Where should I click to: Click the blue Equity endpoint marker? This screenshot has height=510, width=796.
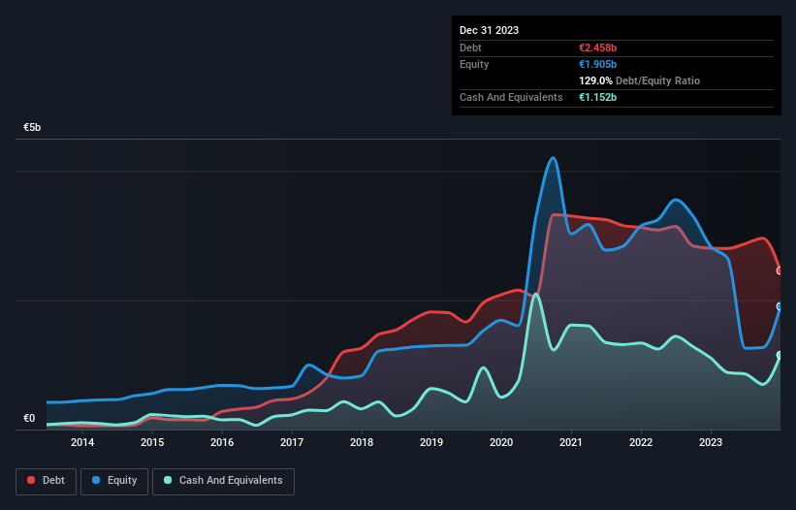[x=780, y=306]
